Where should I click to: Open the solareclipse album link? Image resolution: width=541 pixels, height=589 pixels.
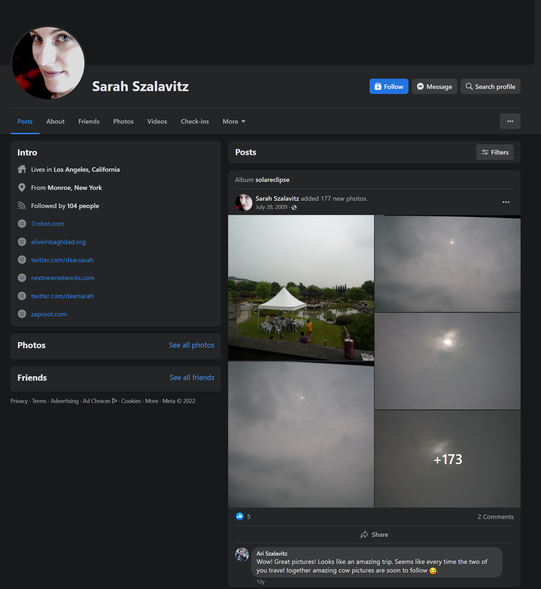pyautogui.click(x=272, y=180)
